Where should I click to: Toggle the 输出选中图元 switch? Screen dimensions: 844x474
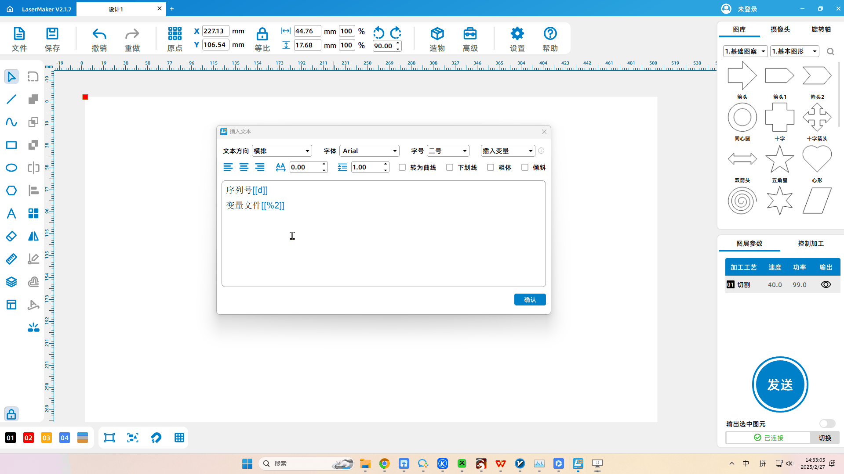tap(827, 424)
